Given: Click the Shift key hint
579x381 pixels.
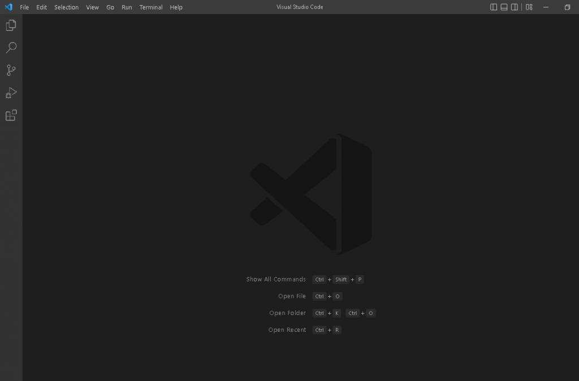Looking at the screenshot, I should tap(341, 279).
